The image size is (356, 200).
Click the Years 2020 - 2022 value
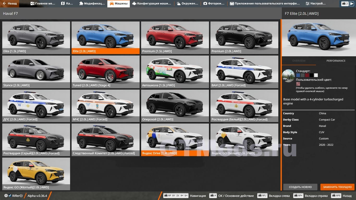[x=326, y=145]
